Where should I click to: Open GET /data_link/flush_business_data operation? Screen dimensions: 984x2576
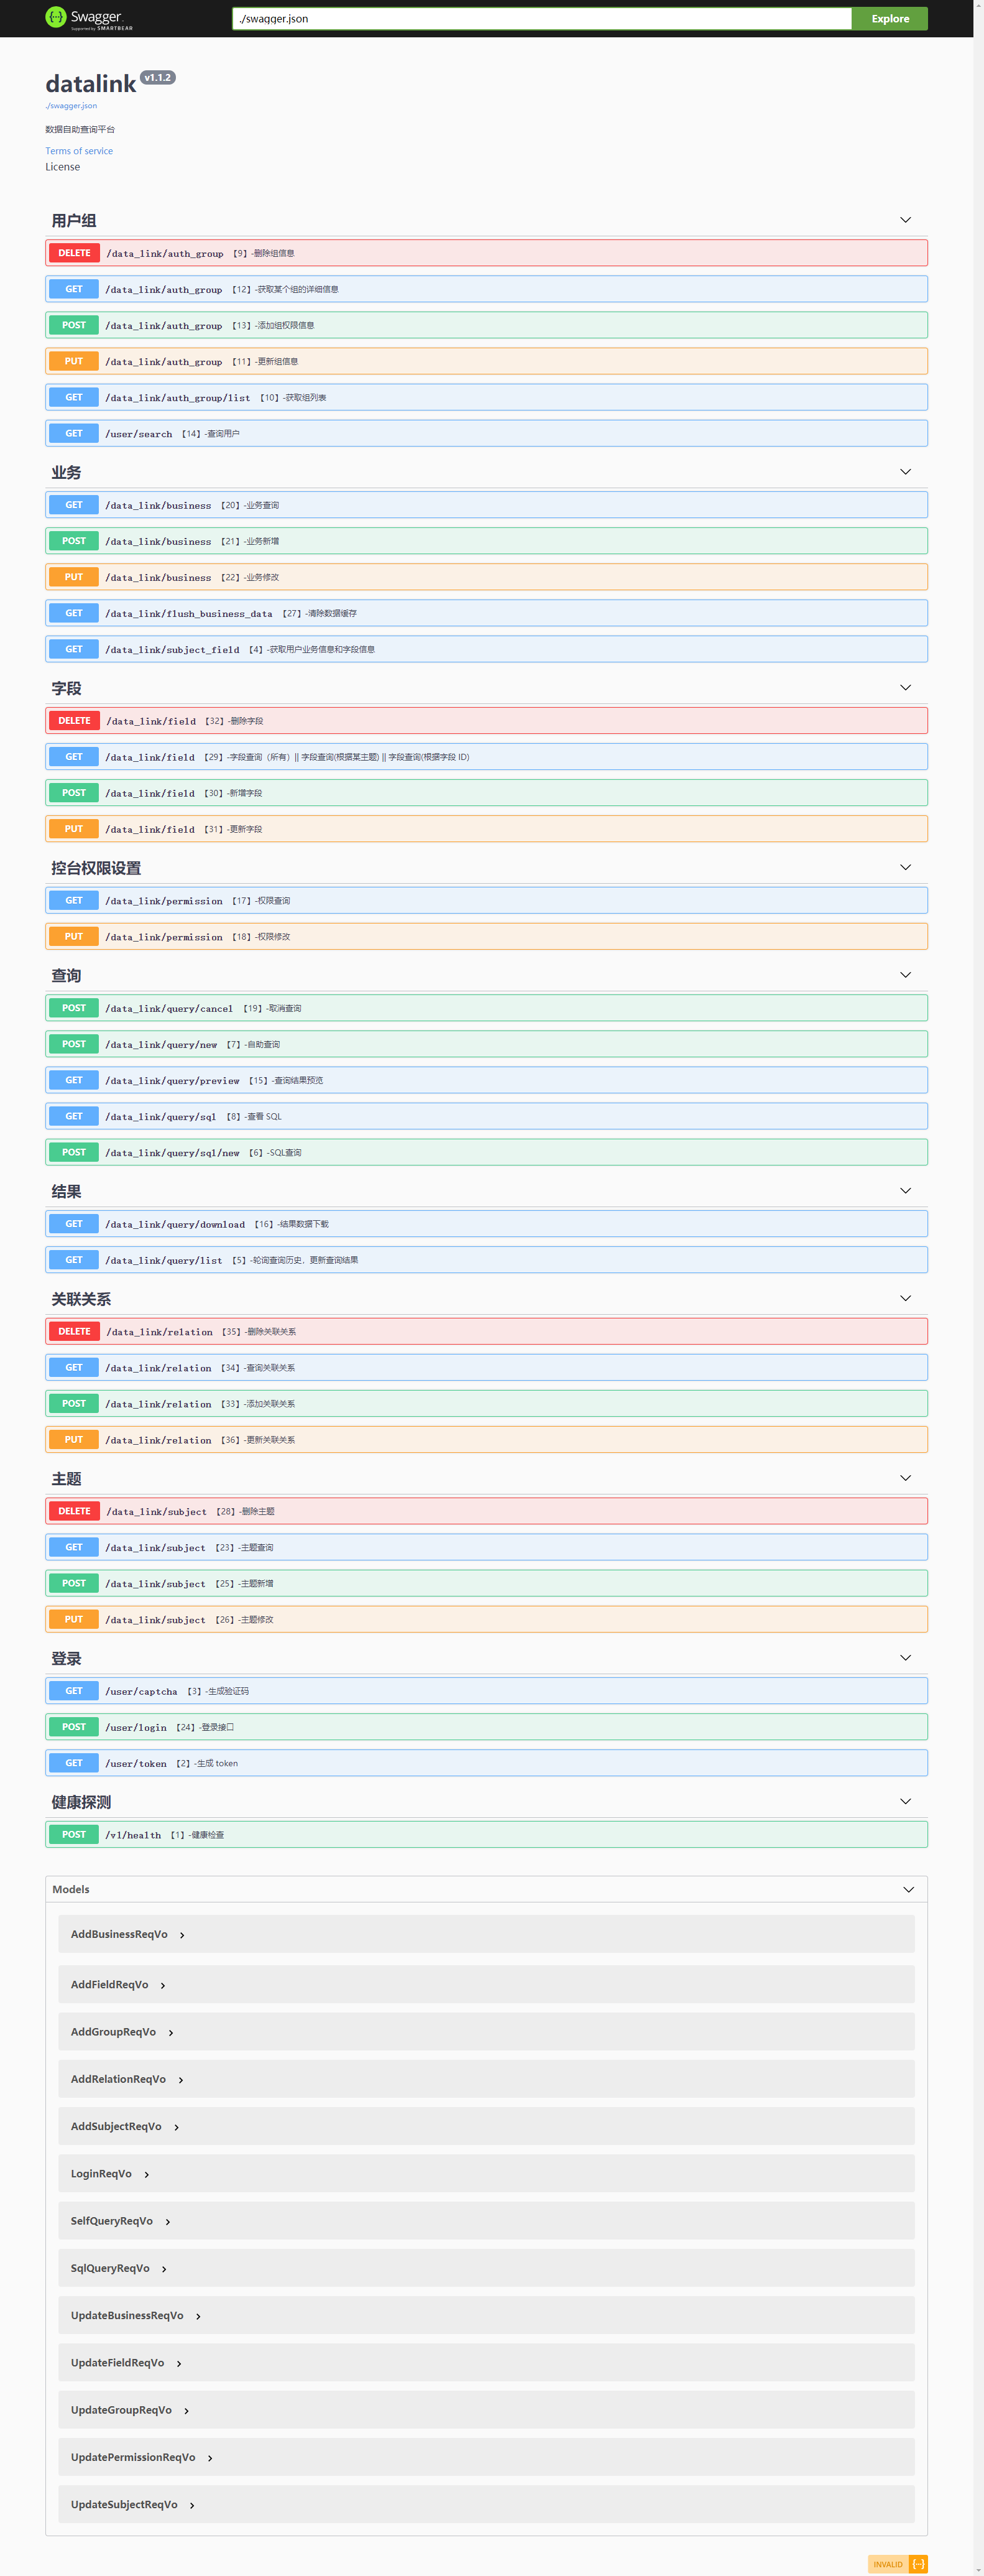[487, 613]
